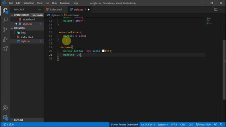Click Screen Reader Optimized status
Viewport: 226px width, 127px height.
pyautogui.click(x=124, y=125)
